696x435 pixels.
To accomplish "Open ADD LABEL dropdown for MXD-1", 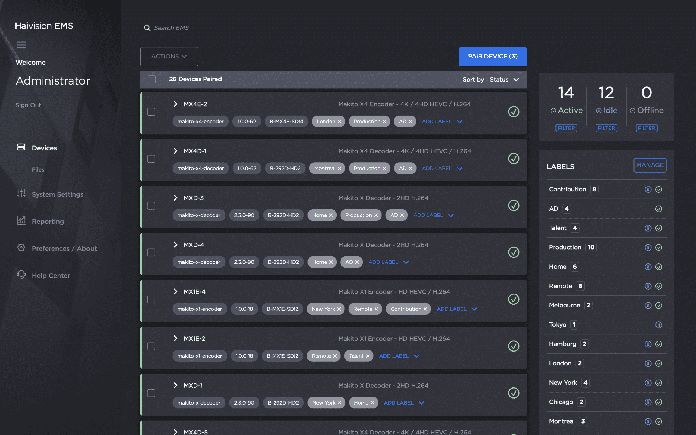I will tap(404, 403).
